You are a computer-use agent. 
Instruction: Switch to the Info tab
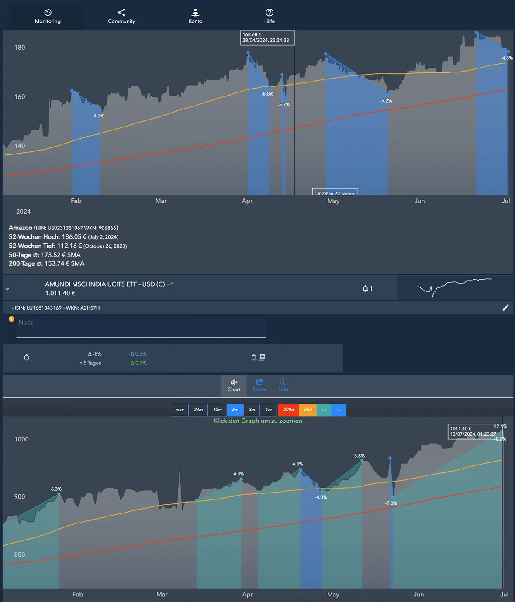pyautogui.click(x=283, y=385)
